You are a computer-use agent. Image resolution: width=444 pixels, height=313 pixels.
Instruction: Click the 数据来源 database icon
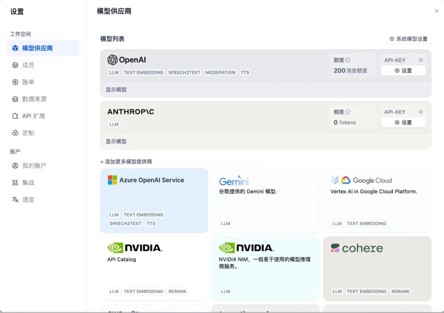(15, 99)
